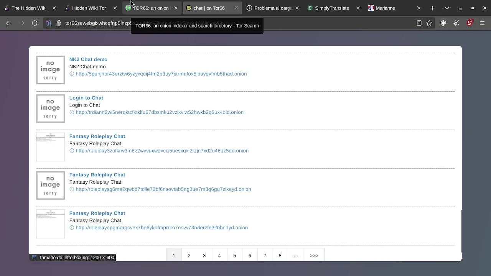Click the '...' pagination button

[296, 255]
